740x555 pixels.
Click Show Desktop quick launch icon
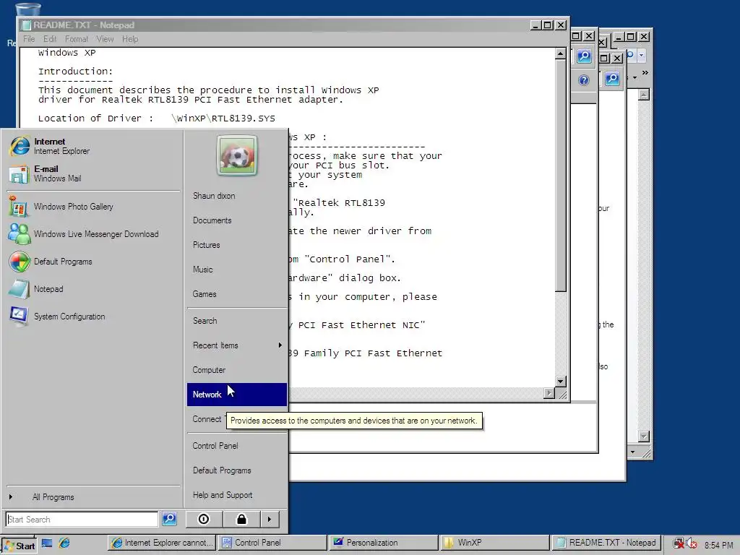point(47,543)
